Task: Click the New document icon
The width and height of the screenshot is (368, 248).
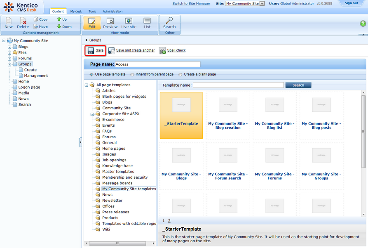Action: (x=9, y=21)
